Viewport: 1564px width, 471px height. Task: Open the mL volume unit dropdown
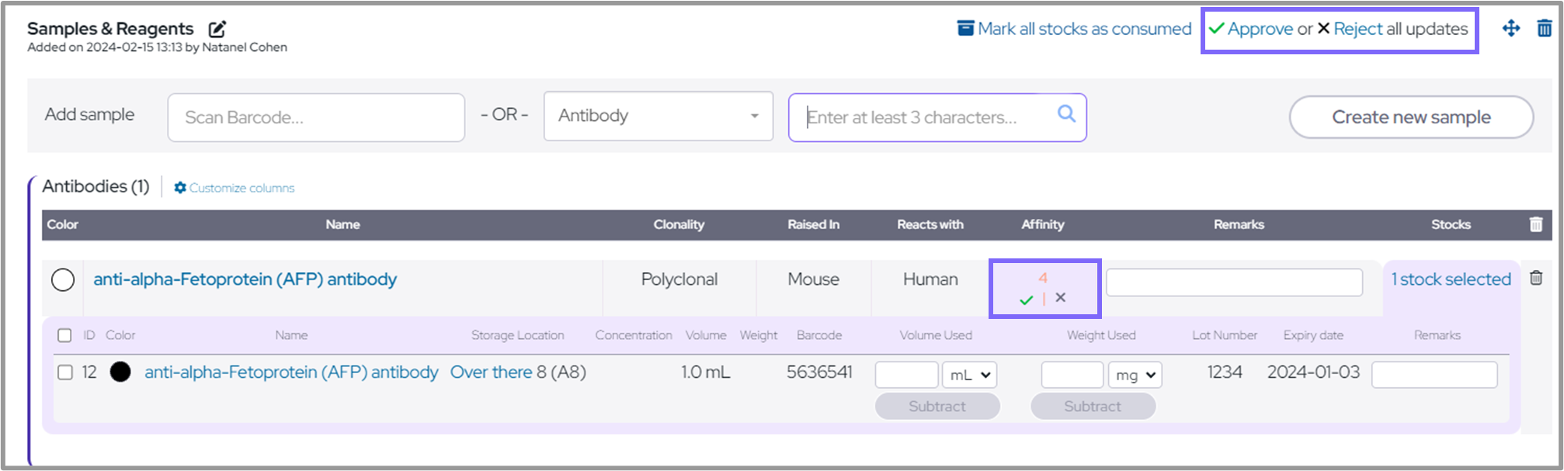pos(969,375)
